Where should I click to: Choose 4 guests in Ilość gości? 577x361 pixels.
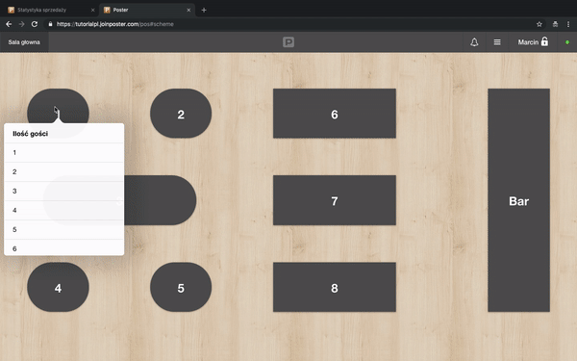click(64, 210)
